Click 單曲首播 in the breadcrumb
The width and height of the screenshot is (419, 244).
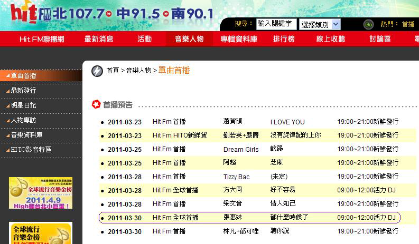pyautogui.click(x=174, y=70)
